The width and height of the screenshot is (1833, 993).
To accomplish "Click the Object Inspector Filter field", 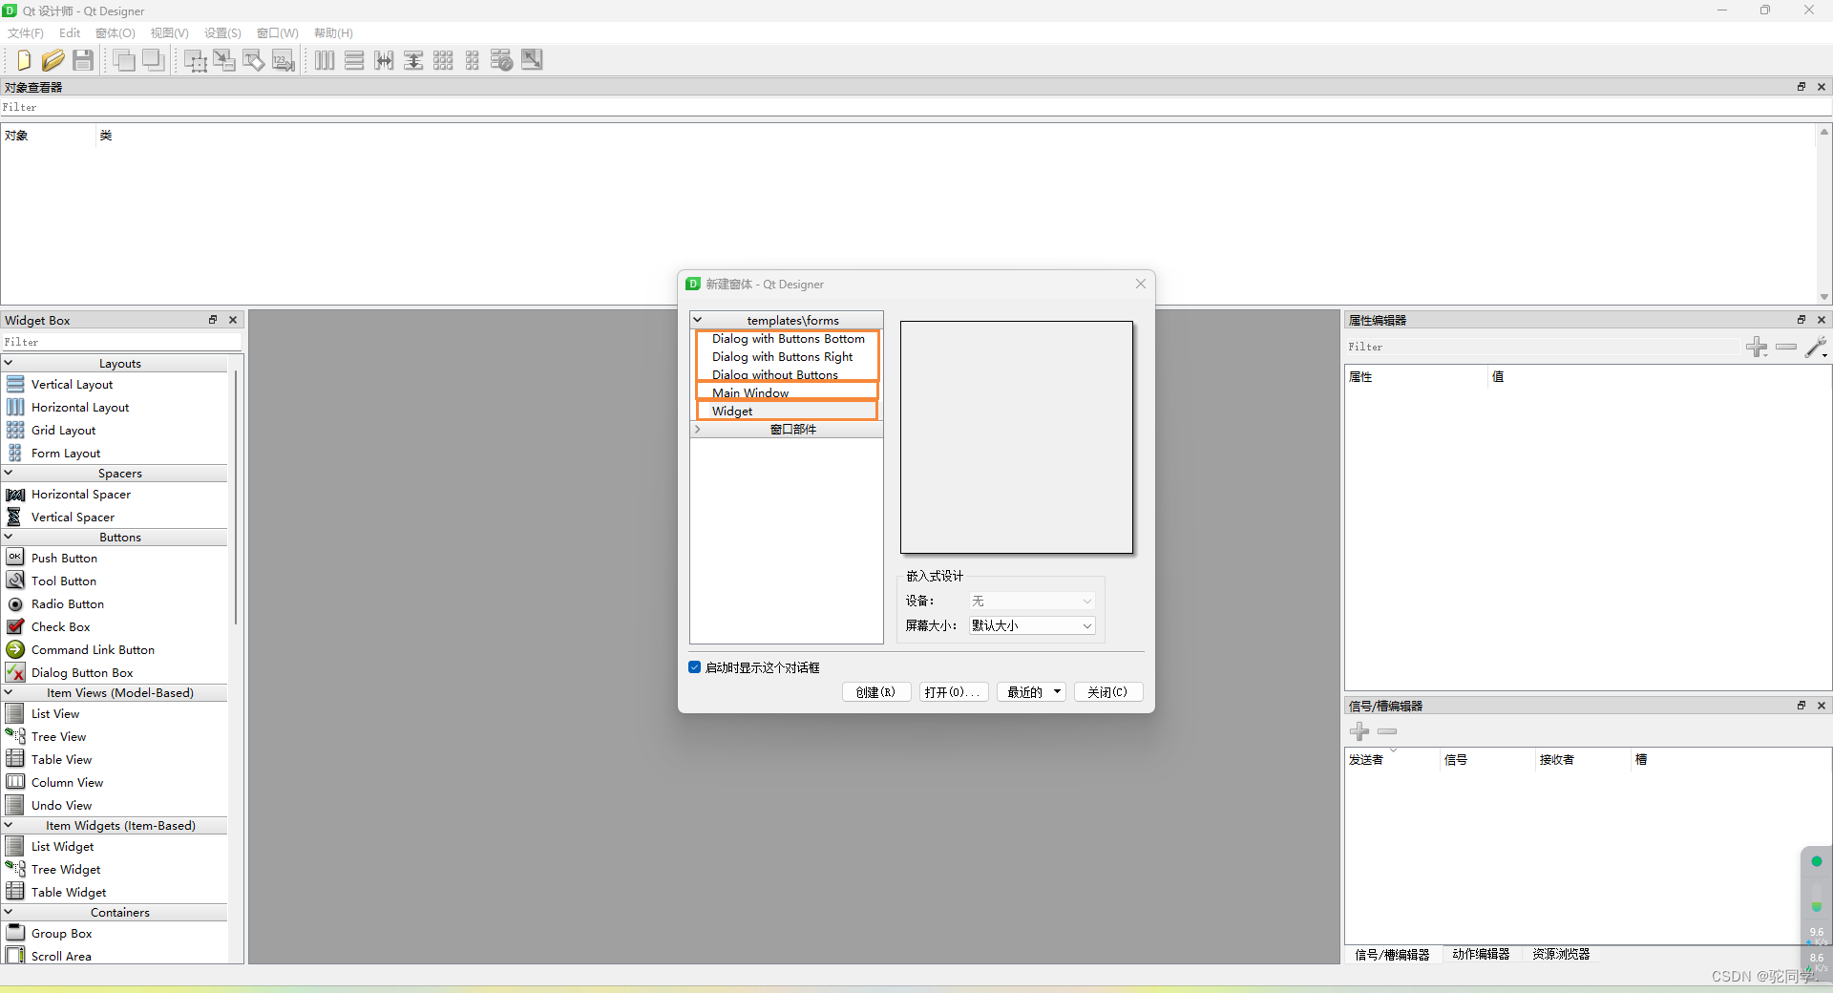I will coord(915,107).
